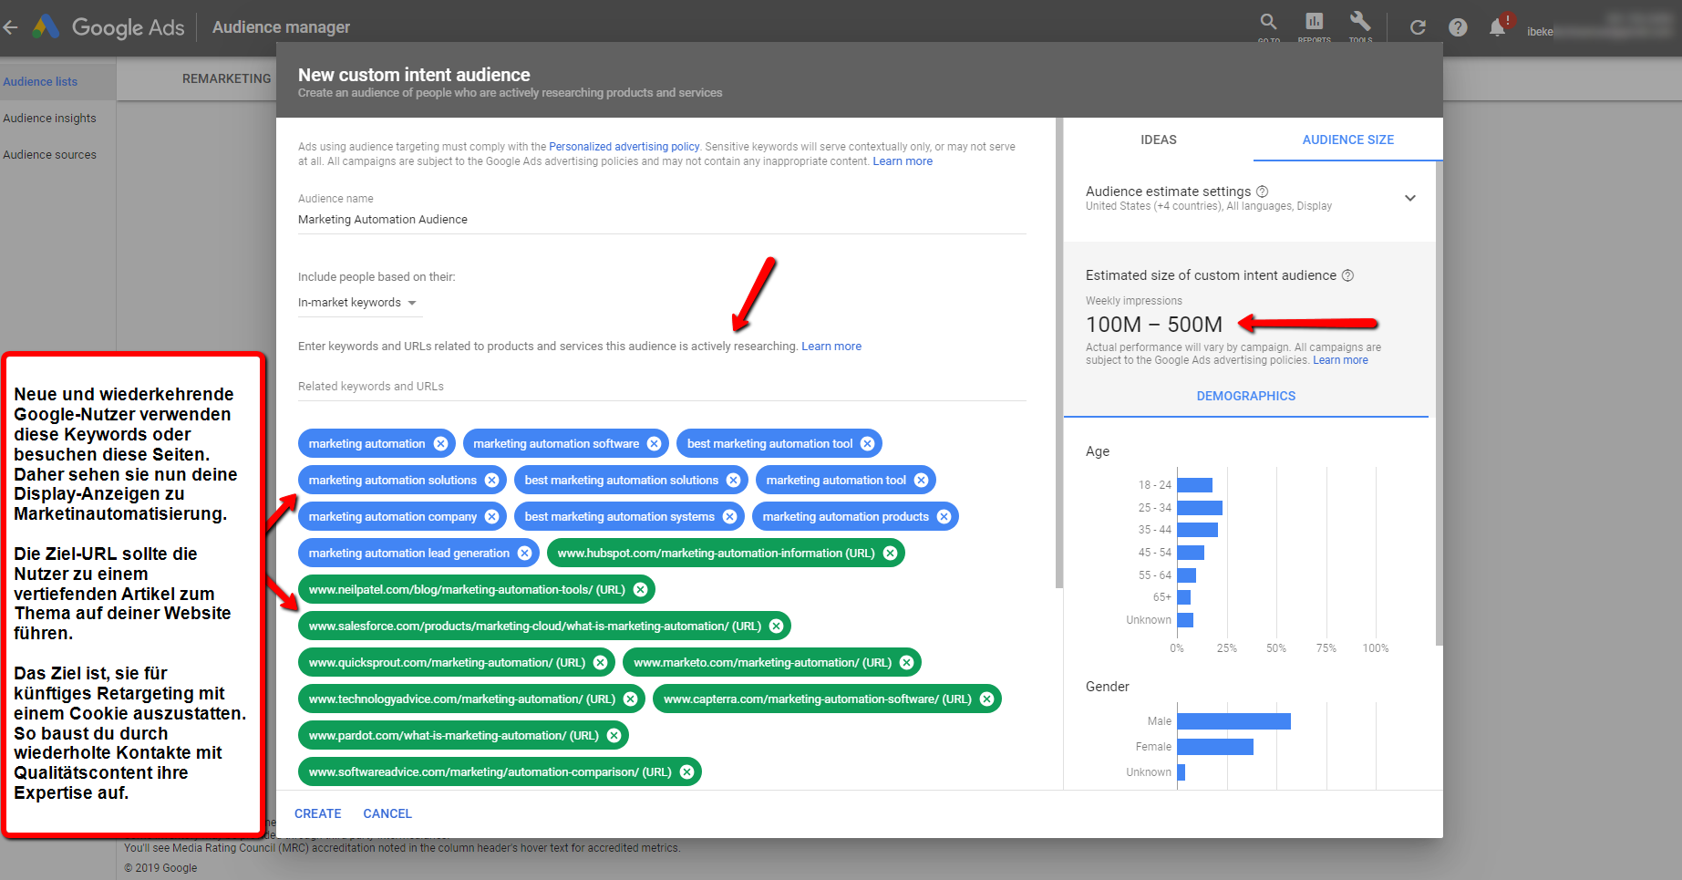This screenshot has height=880, width=1682.
Task: Open the Tools wrench icon
Action: 1360,22
